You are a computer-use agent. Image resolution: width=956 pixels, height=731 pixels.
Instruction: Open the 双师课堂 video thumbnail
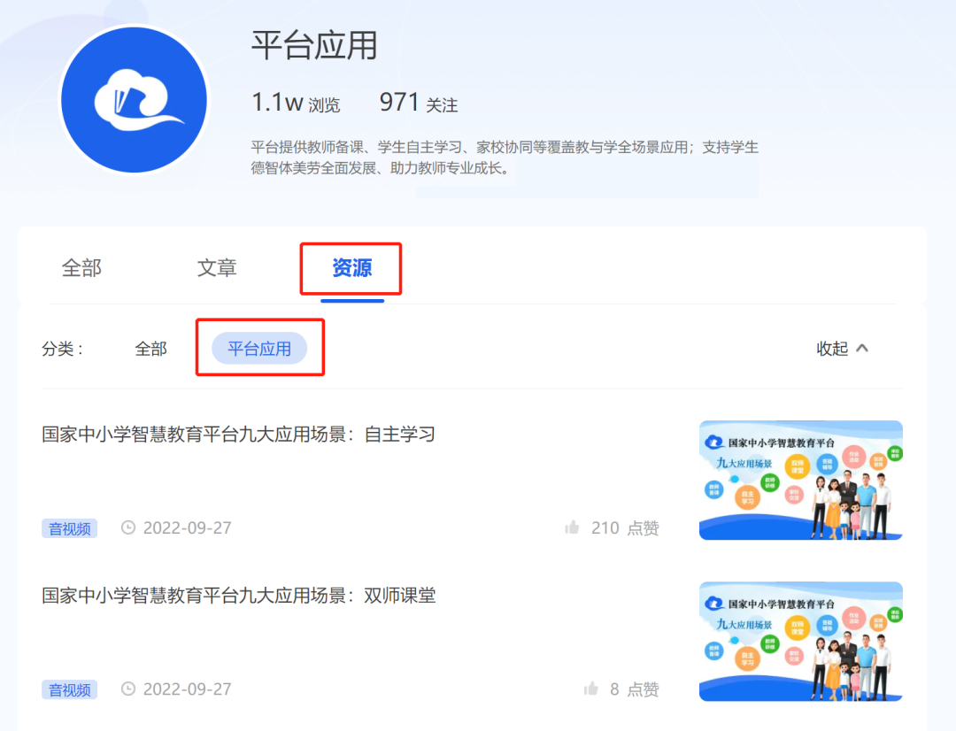800,641
